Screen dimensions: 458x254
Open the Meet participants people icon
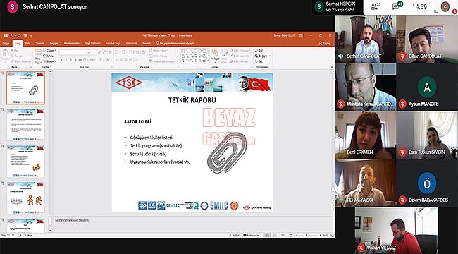375,6
